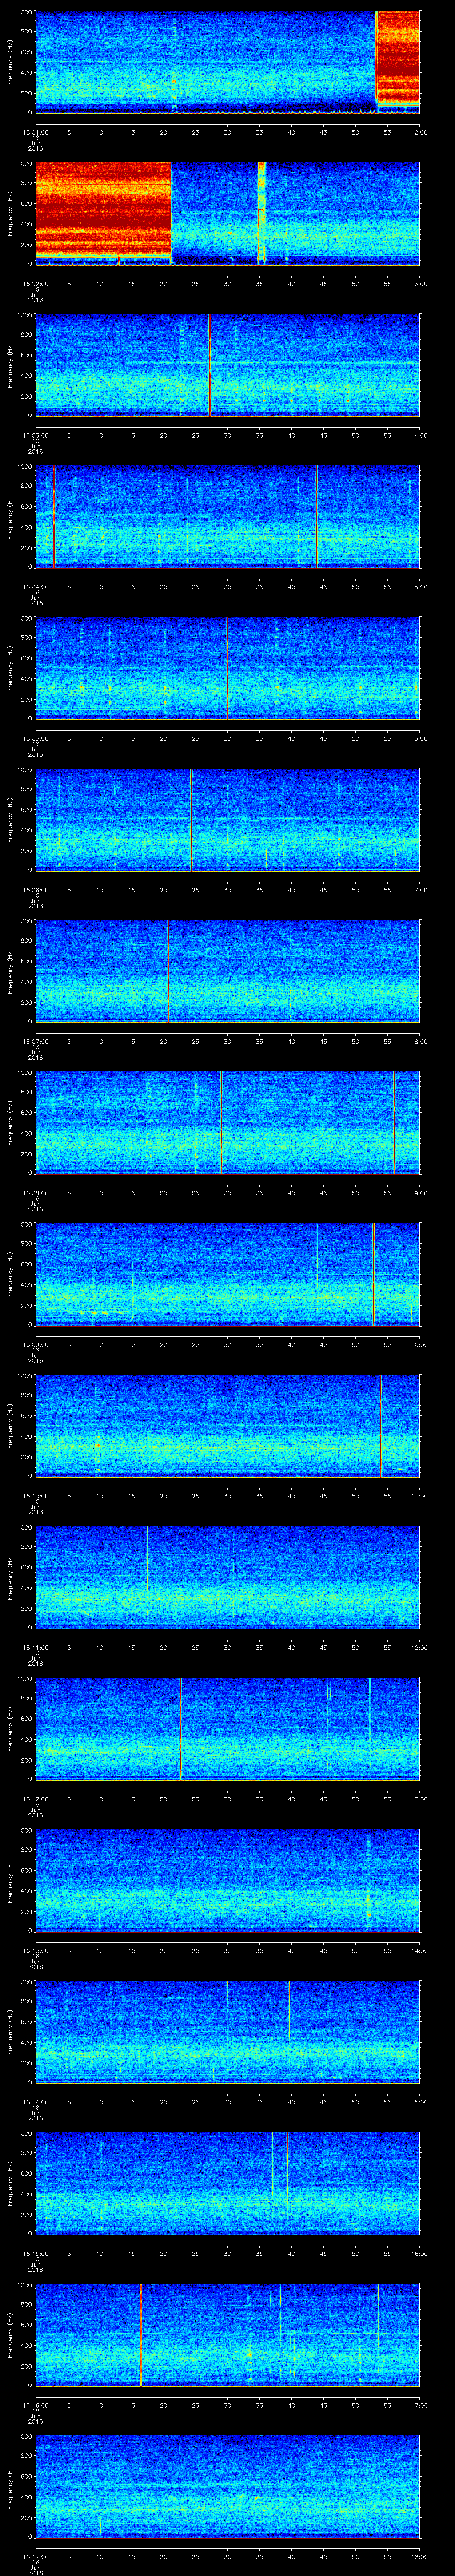Click the 15:04:00 start time label
This screenshot has width=455, height=2576.
click(35, 587)
